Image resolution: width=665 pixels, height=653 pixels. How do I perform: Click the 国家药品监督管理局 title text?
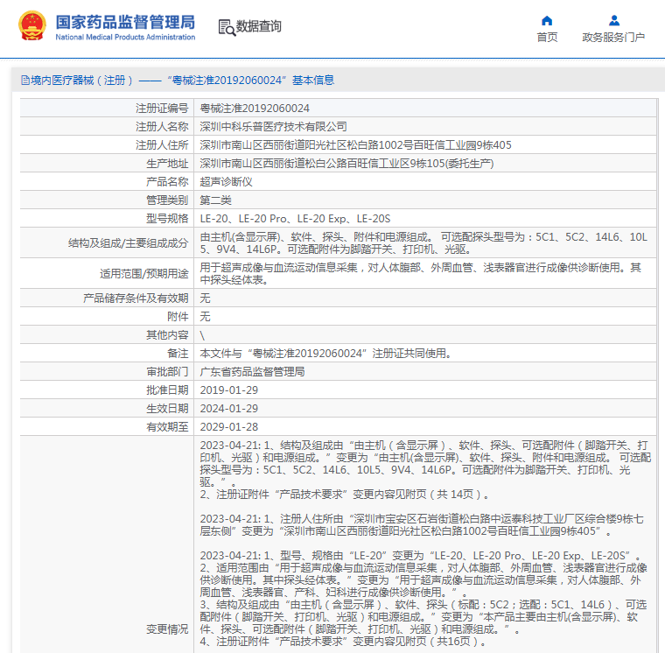click(125, 21)
